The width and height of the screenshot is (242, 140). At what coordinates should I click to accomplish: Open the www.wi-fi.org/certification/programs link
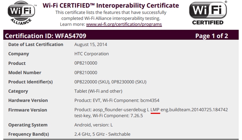click(x=124, y=24)
